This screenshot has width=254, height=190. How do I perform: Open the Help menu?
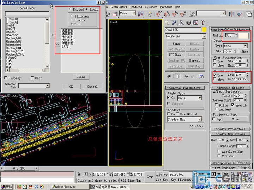(x=177, y=7)
